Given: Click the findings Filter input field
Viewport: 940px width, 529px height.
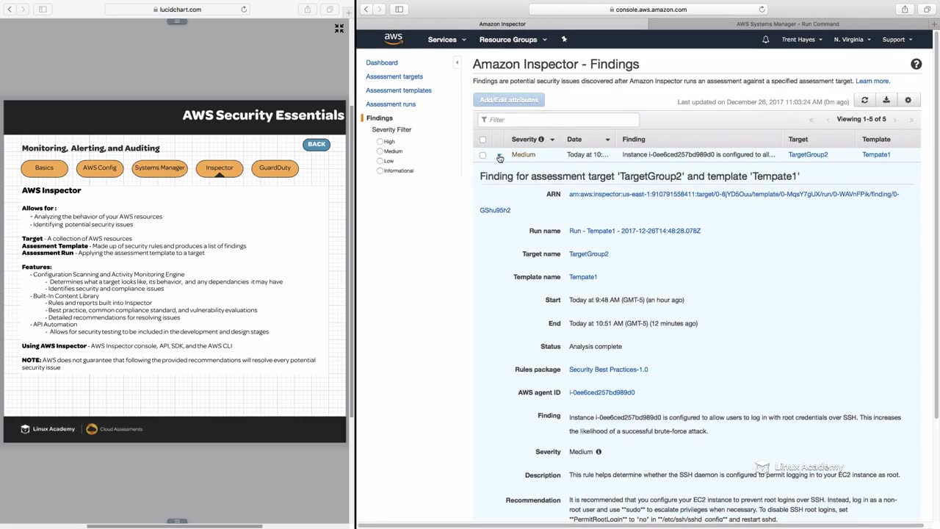Looking at the screenshot, I should click(x=558, y=120).
